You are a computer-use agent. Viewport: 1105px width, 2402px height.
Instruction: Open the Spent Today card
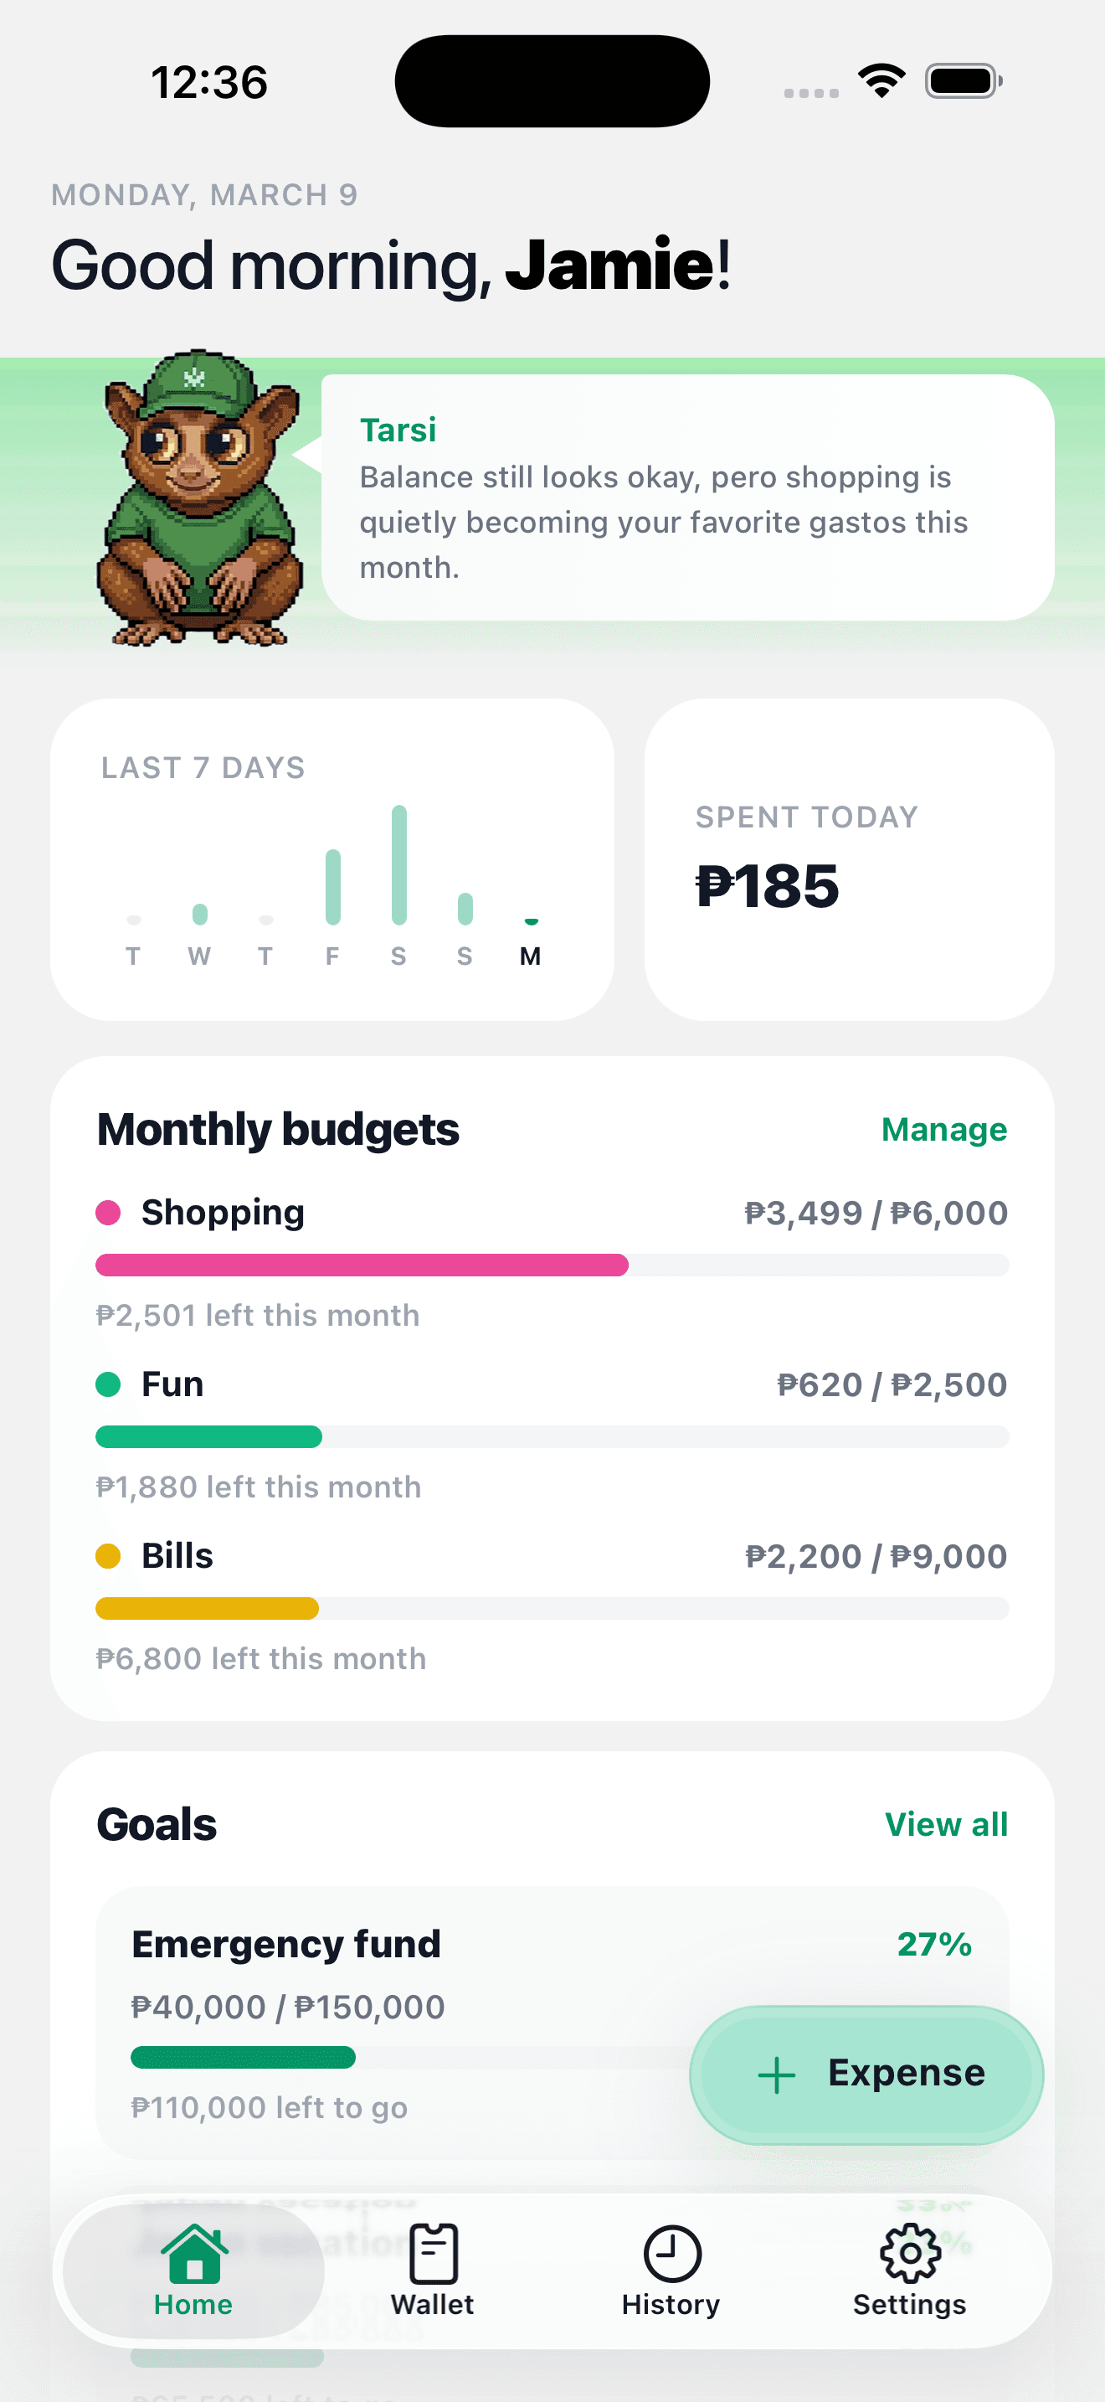coord(849,858)
